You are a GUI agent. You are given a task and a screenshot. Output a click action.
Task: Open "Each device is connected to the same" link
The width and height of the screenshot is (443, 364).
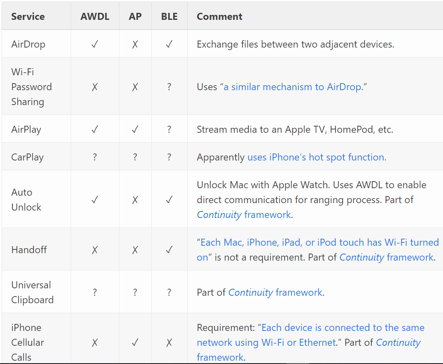coord(343,328)
